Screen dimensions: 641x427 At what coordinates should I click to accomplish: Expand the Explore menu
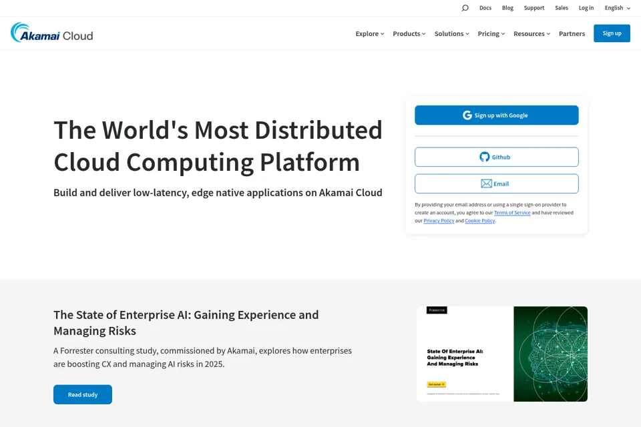(x=369, y=33)
